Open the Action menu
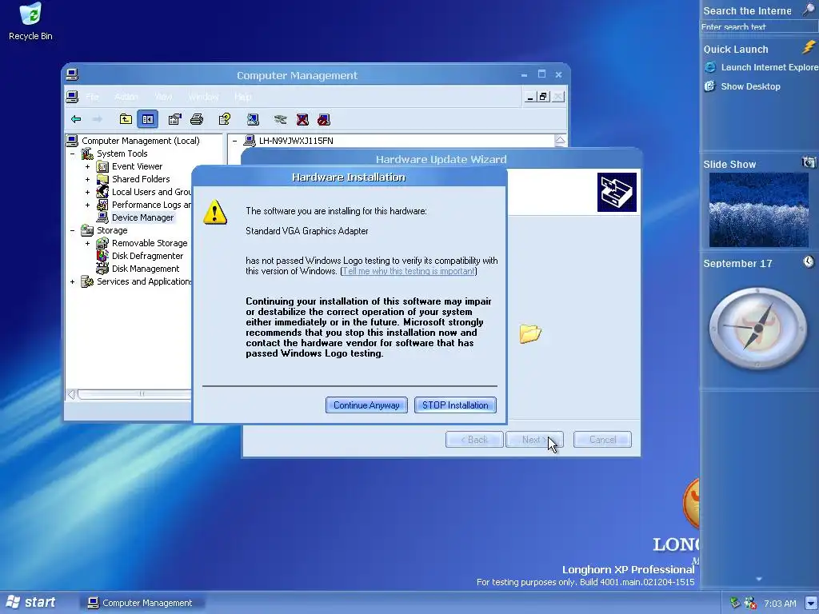 (126, 97)
